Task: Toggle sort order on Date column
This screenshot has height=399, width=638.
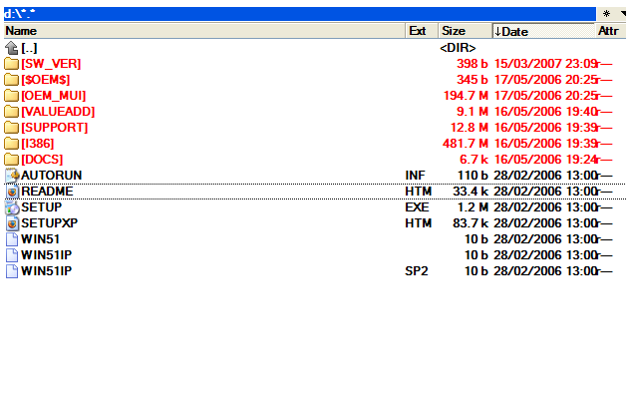Action: click(x=542, y=31)
